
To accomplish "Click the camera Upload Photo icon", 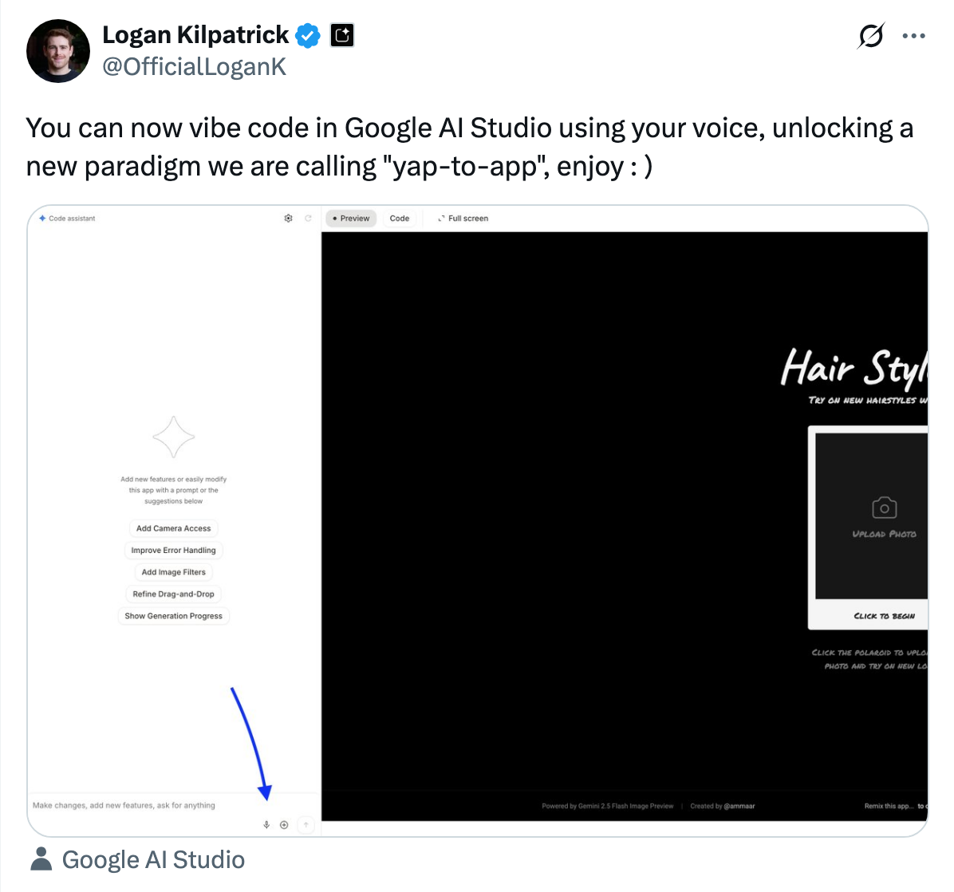I will 884,508.
